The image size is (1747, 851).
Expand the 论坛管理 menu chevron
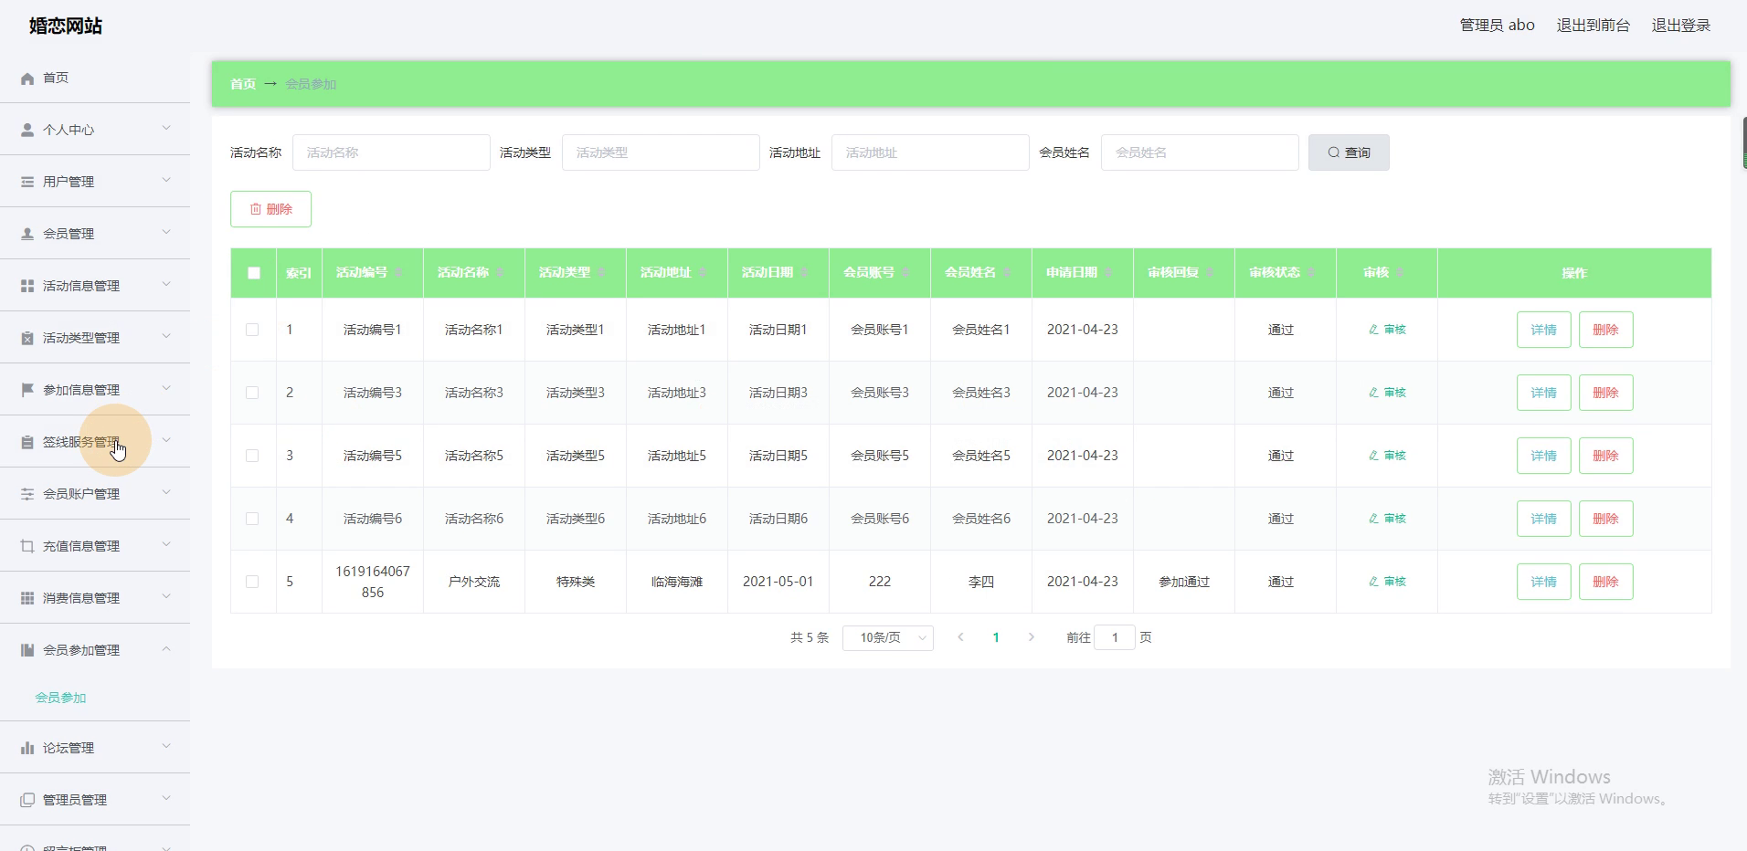[x=166, y=747]
